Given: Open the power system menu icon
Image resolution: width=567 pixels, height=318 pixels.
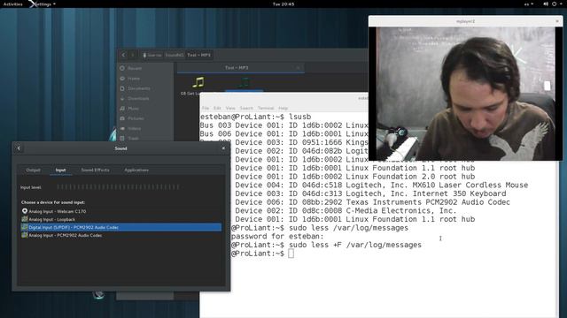Looking at the screenshot, I should pos(555,4).
